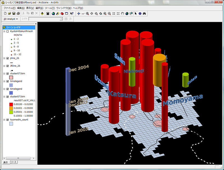
Task: Collapse the pline_26 layer tree node
Action: coord(4,58)
